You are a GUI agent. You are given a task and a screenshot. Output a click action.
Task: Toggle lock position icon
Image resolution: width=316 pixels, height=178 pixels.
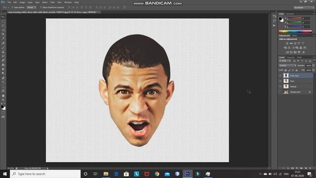click(x=293, y=70)
